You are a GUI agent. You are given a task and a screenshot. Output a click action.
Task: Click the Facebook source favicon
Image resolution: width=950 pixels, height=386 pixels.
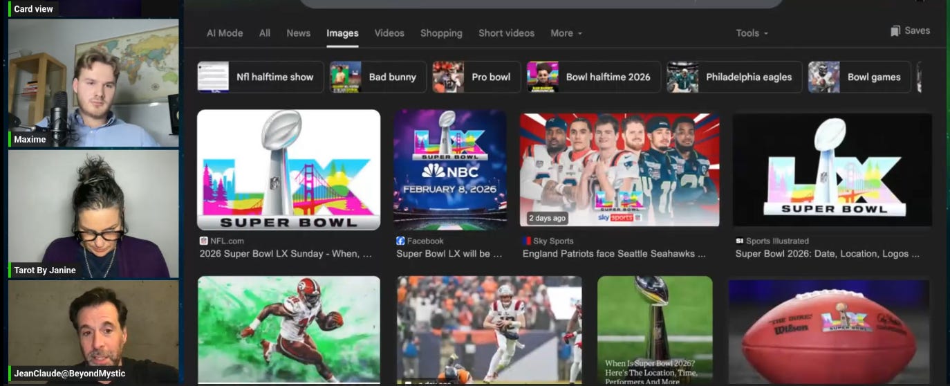point(400,241)
